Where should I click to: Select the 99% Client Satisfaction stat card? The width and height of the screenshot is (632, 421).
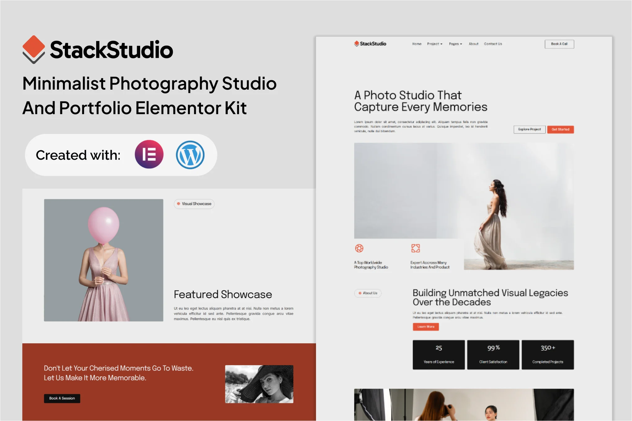tap(493, 354)
